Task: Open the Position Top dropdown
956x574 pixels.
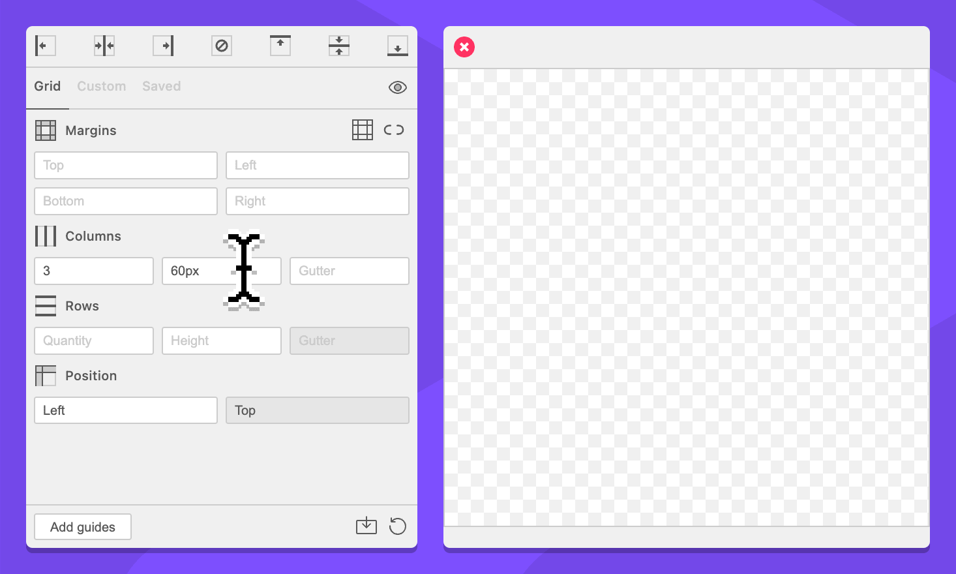Action: (318, 410)
